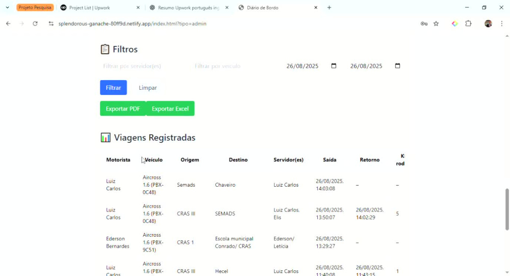Click return time 14:02:29 cell
This screenshot has height=276, width=510.
(x=369, y=214)
